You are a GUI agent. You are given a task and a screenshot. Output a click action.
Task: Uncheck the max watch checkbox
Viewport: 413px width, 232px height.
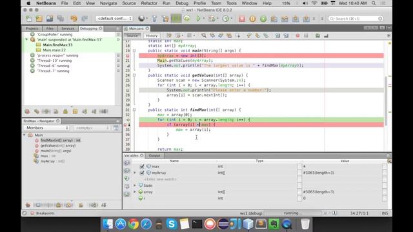pyautogui.click(x=142, y=166)
